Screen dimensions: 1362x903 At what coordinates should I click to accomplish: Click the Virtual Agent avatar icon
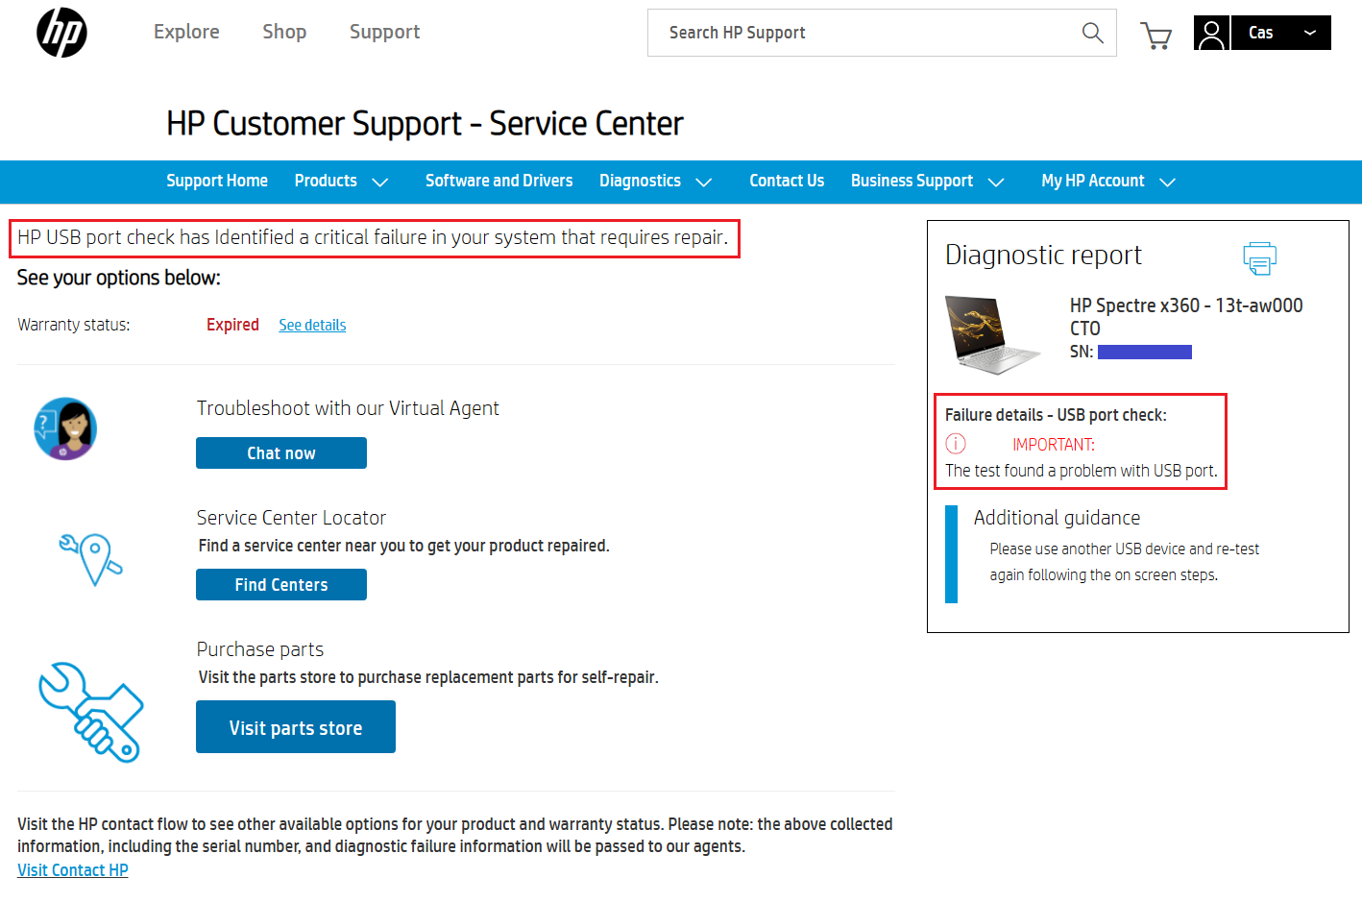[65, 428]
